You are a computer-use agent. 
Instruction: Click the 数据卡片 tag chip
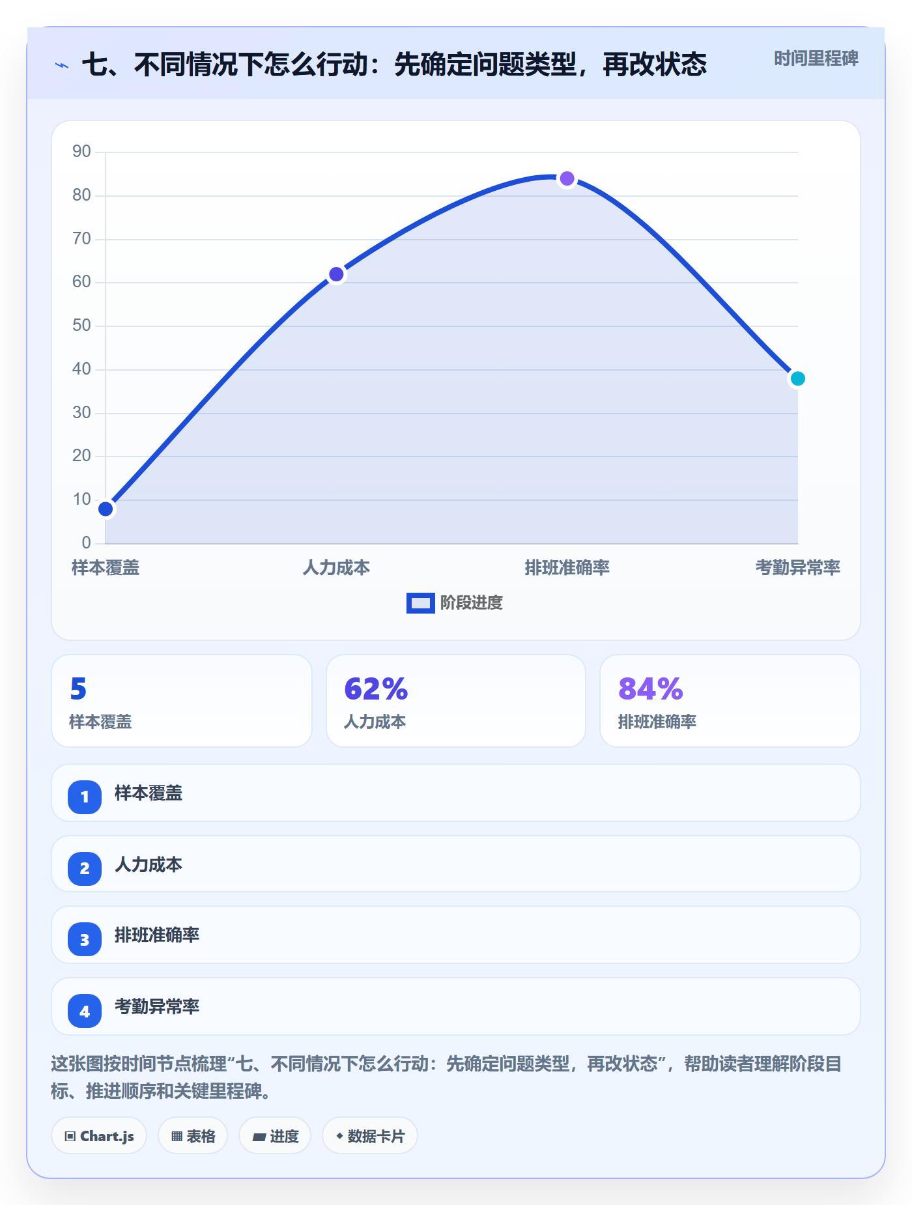point(370,1136)
